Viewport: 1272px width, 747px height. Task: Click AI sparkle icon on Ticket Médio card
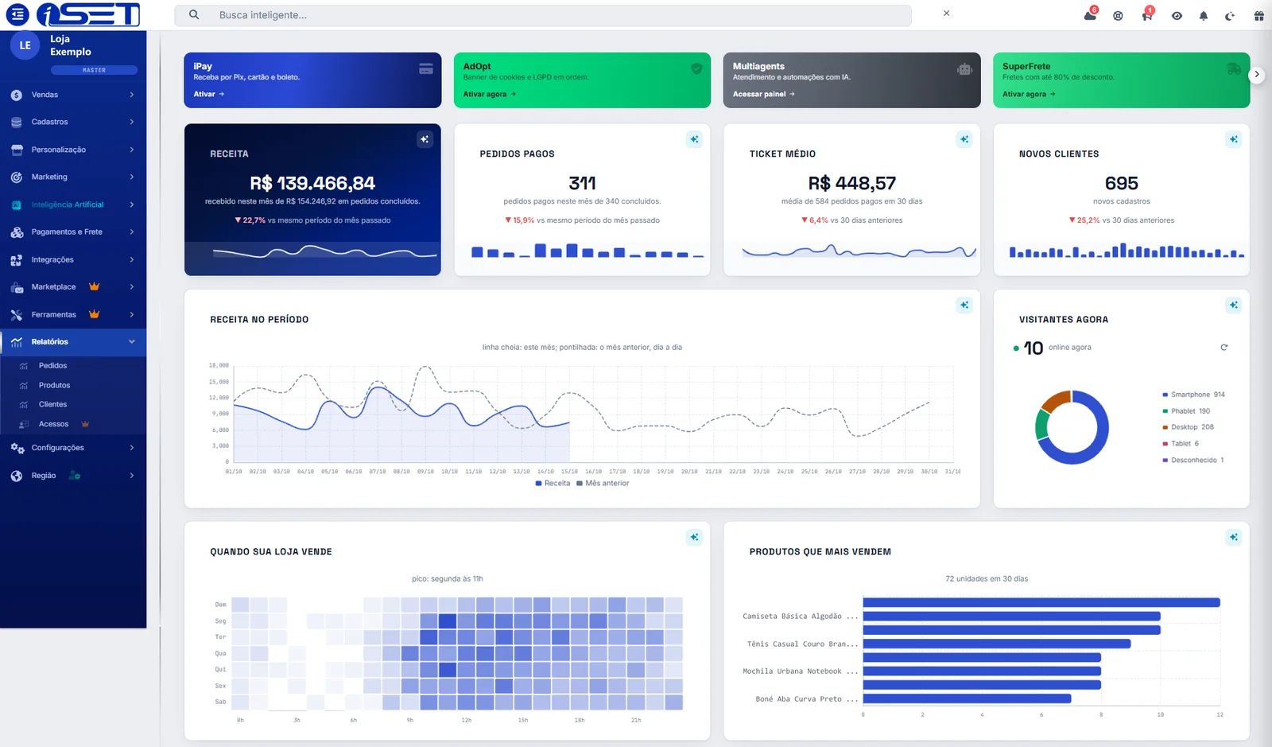click(964, 139)
